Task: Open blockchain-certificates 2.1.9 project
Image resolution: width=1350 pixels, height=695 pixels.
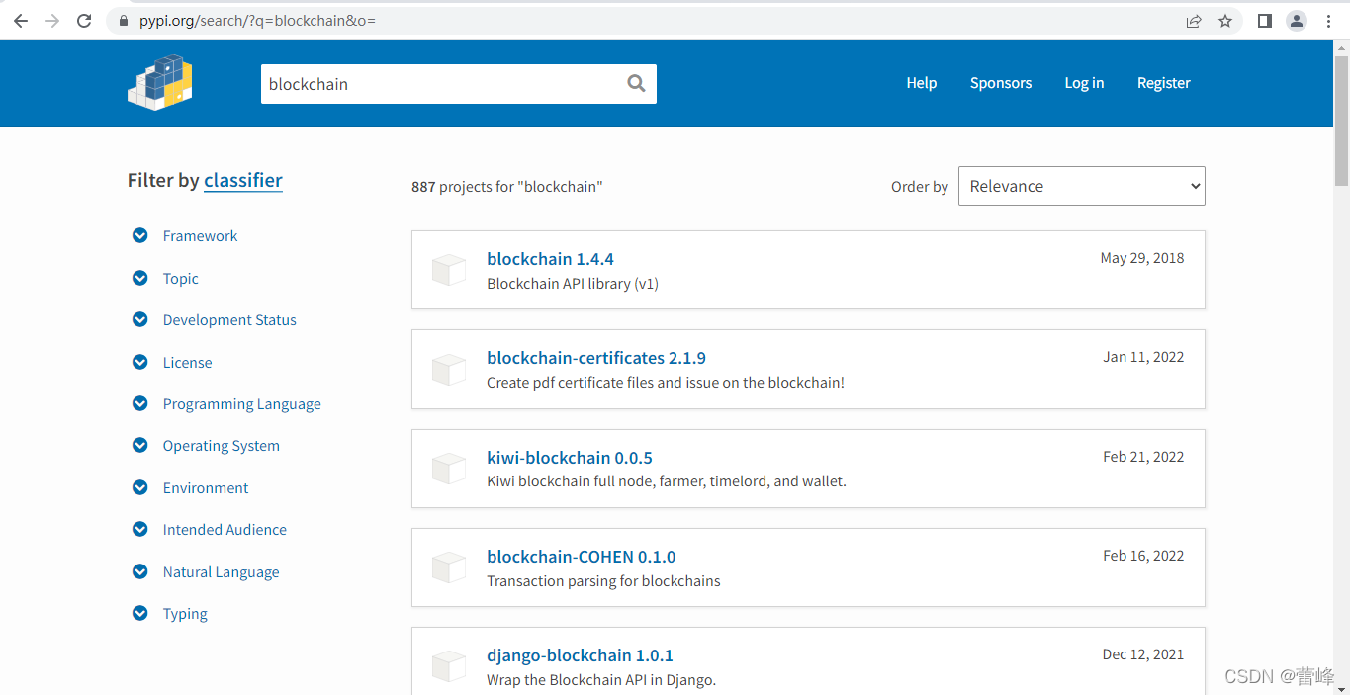Action: pos(596,358)
